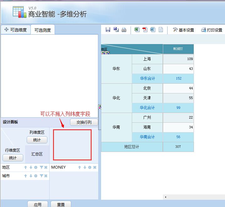Viewport: 225px width, 207px height.
Task: Delete the MONEY measure field
Action: pyautogui.click(x=95, y=167)
